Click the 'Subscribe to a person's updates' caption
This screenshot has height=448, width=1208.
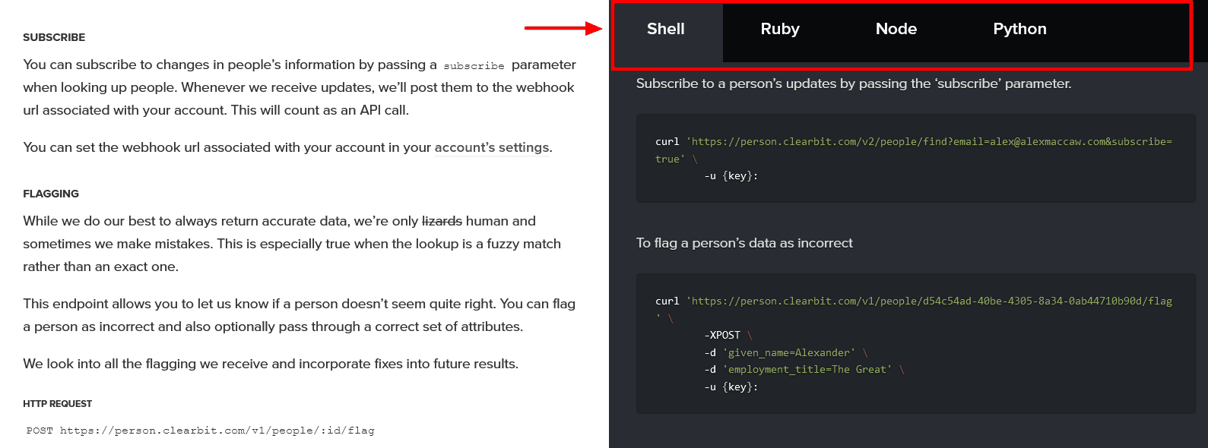point(853,84)
